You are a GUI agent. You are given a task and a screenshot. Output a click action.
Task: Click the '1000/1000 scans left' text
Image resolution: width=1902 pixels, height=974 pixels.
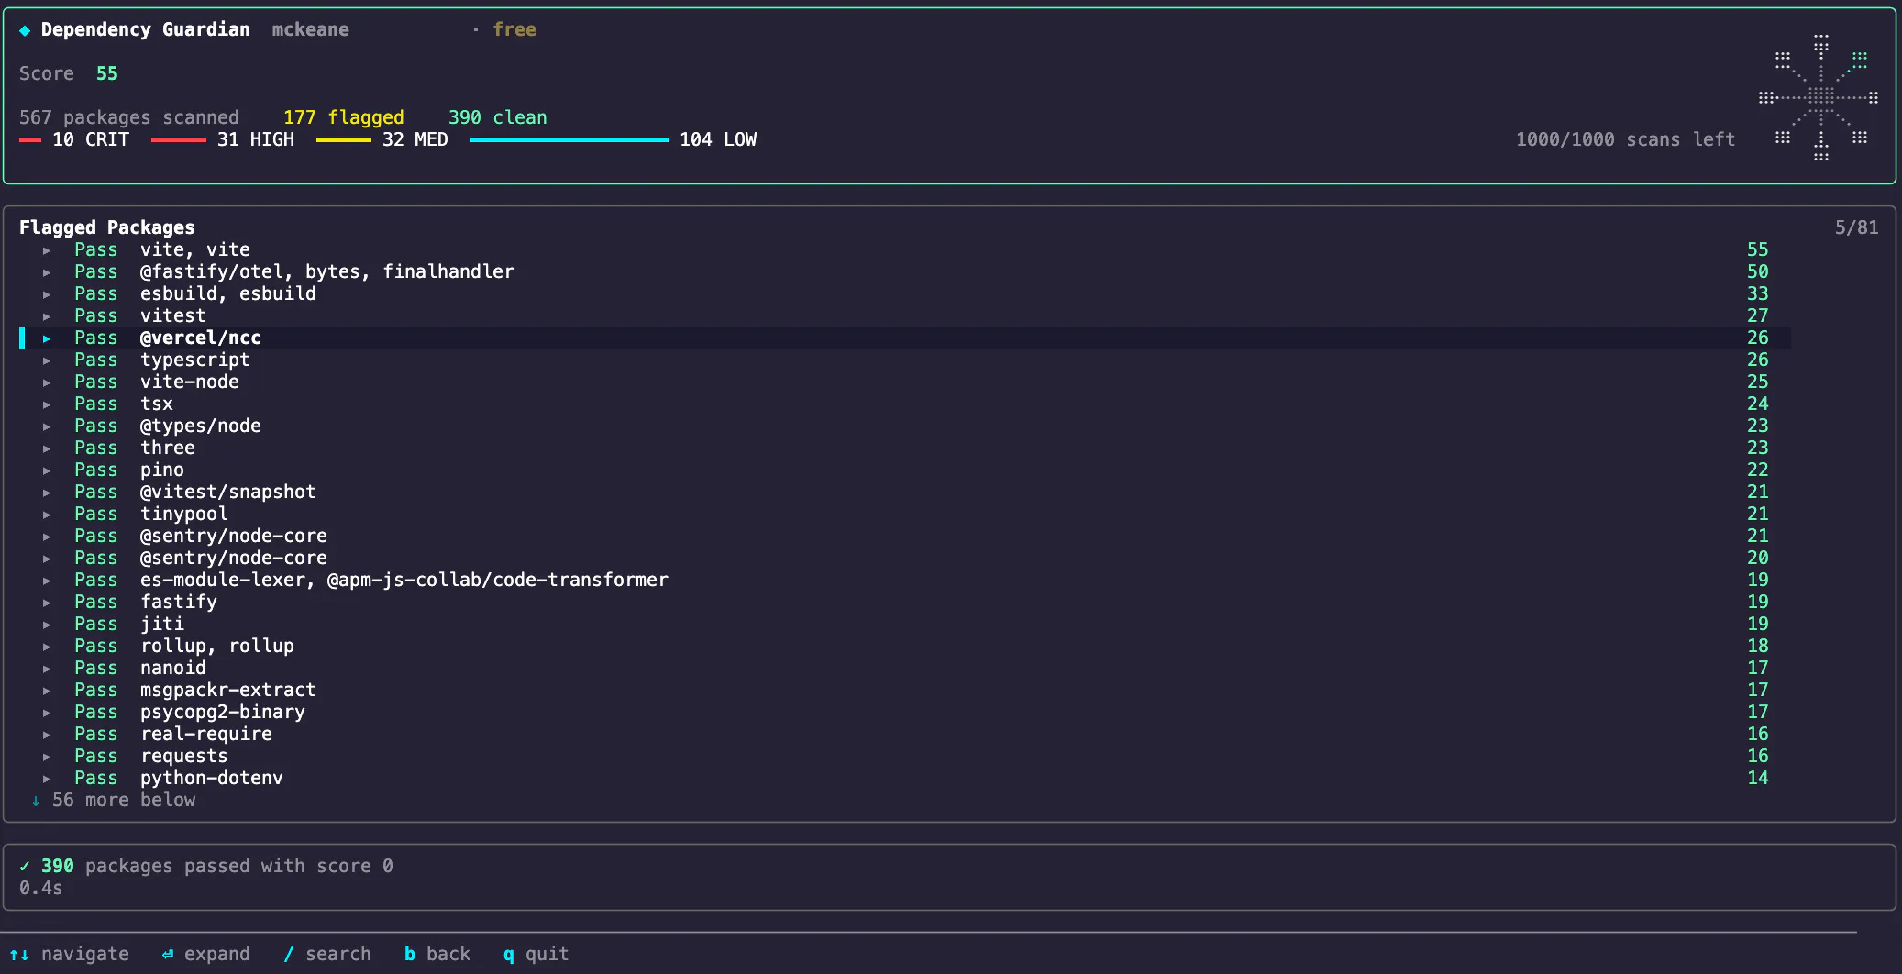point(1626,139)
